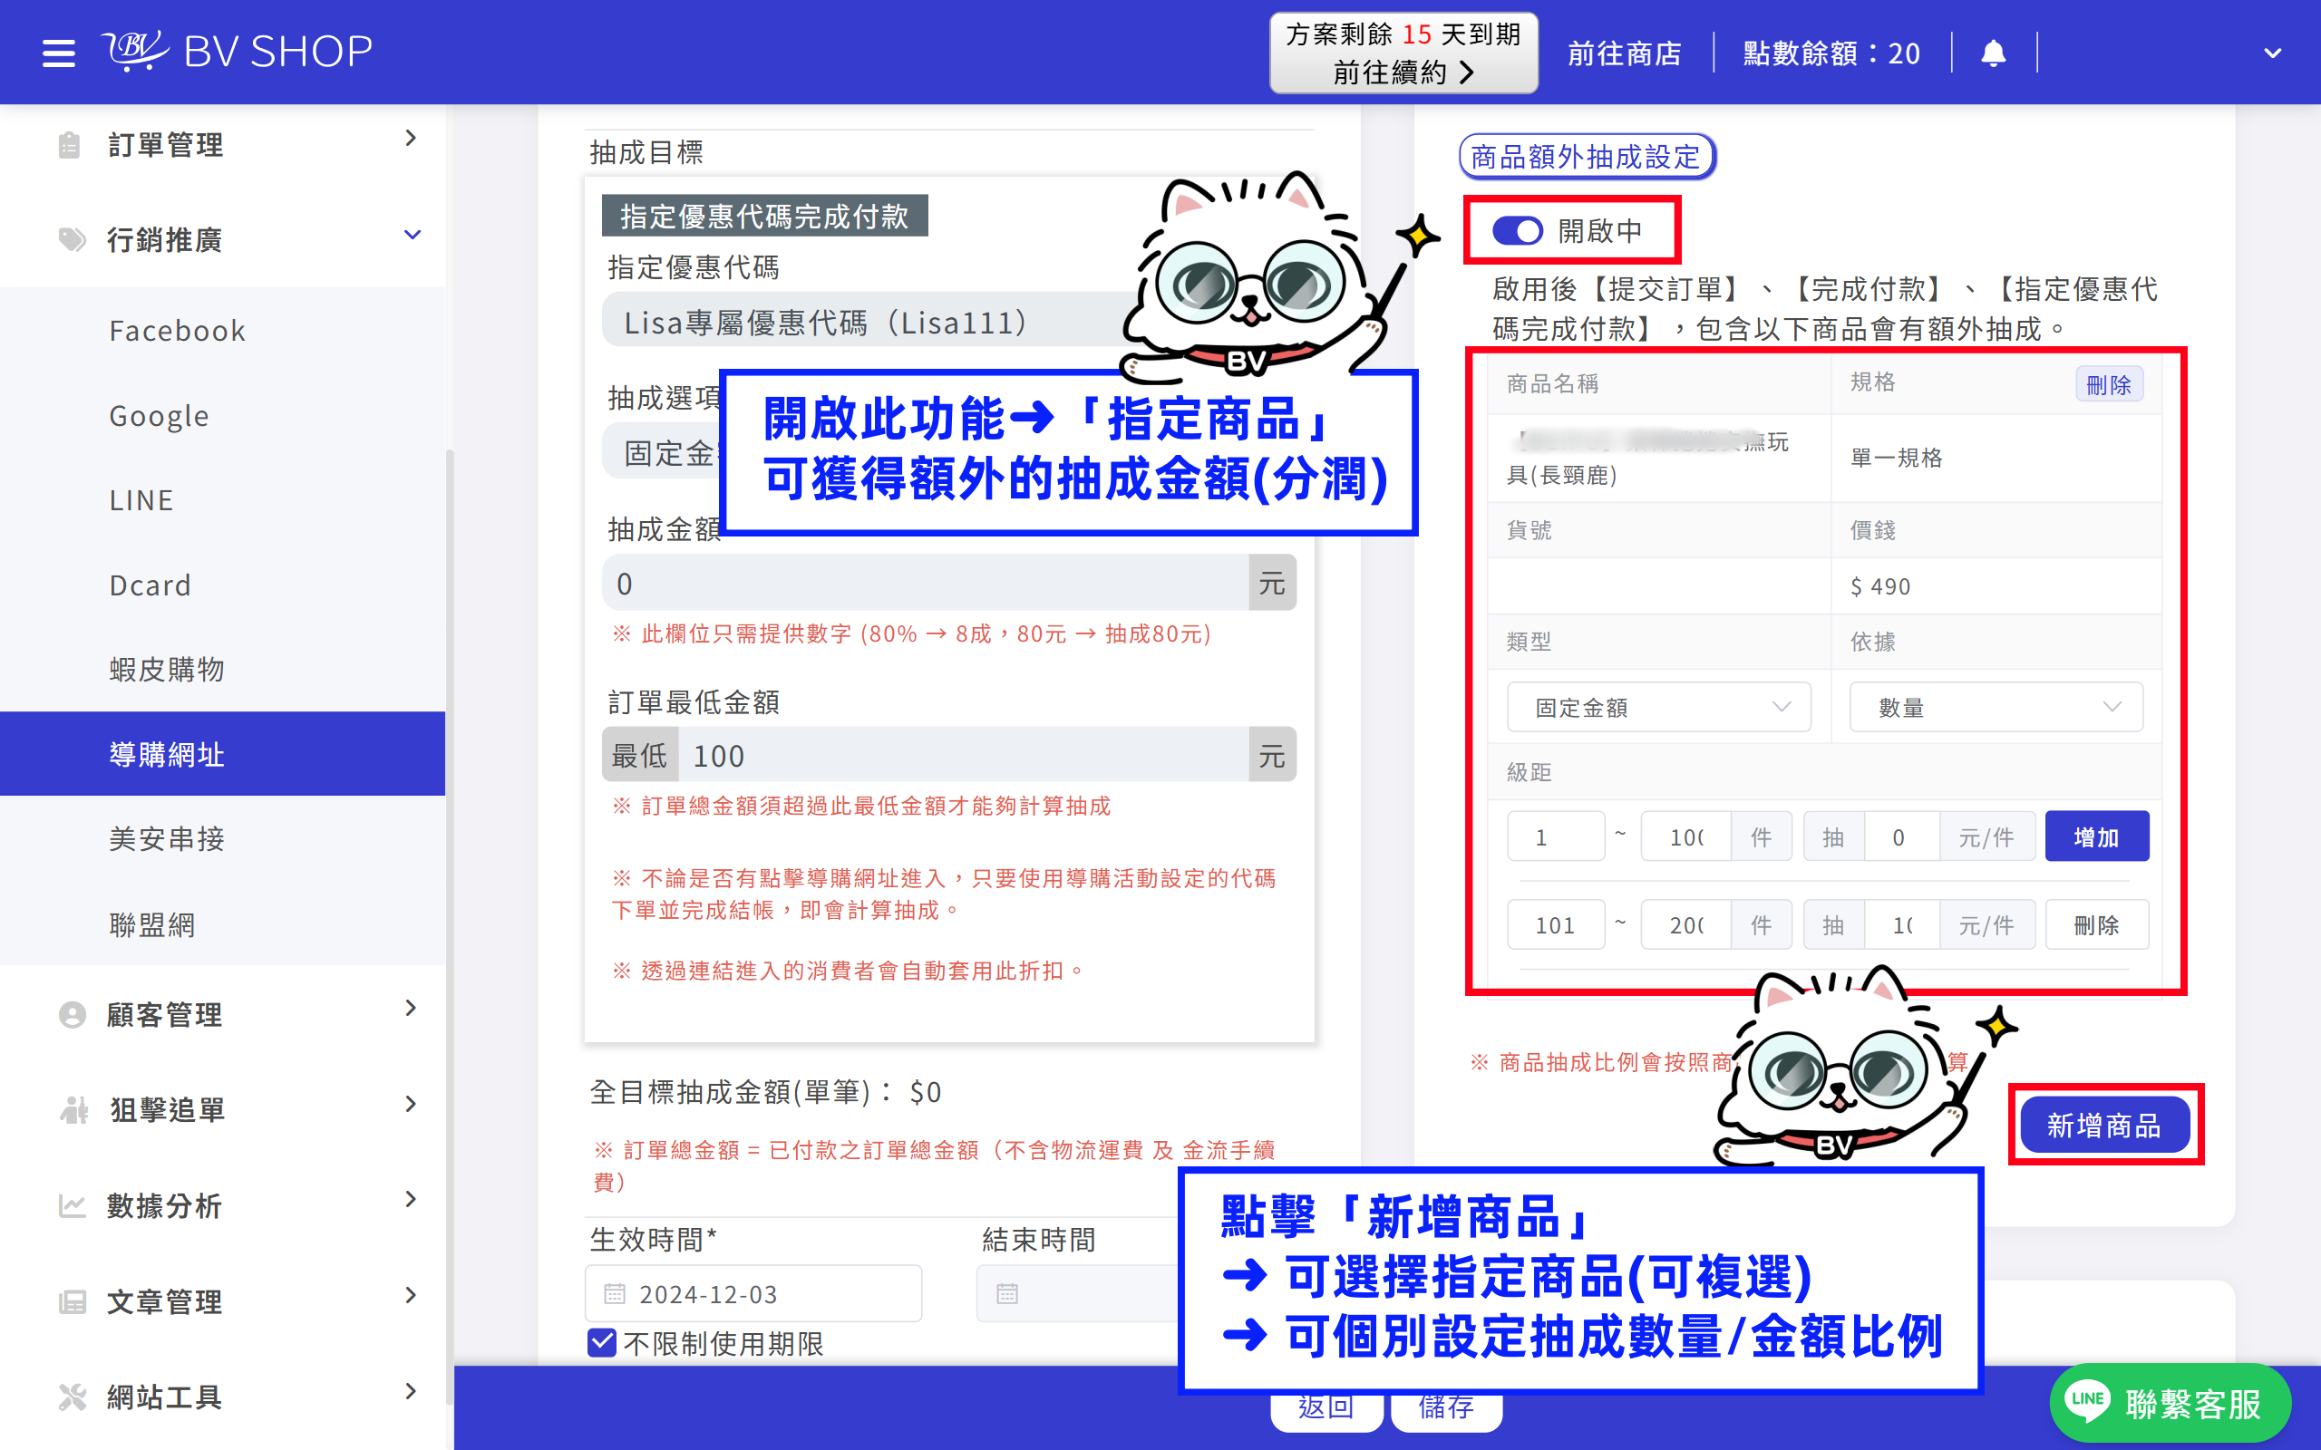The image size is (2321, 1450).
Task: Click 刪除 in product table header
Action: click(2108, 383)
